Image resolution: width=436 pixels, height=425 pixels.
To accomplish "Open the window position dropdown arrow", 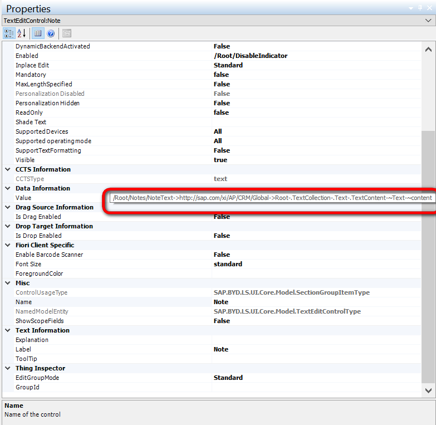I will (x=411, y=8).
